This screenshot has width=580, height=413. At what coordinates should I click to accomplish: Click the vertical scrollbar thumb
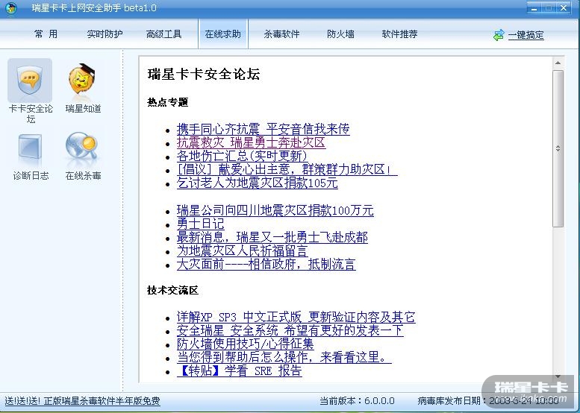coord(558,148)
